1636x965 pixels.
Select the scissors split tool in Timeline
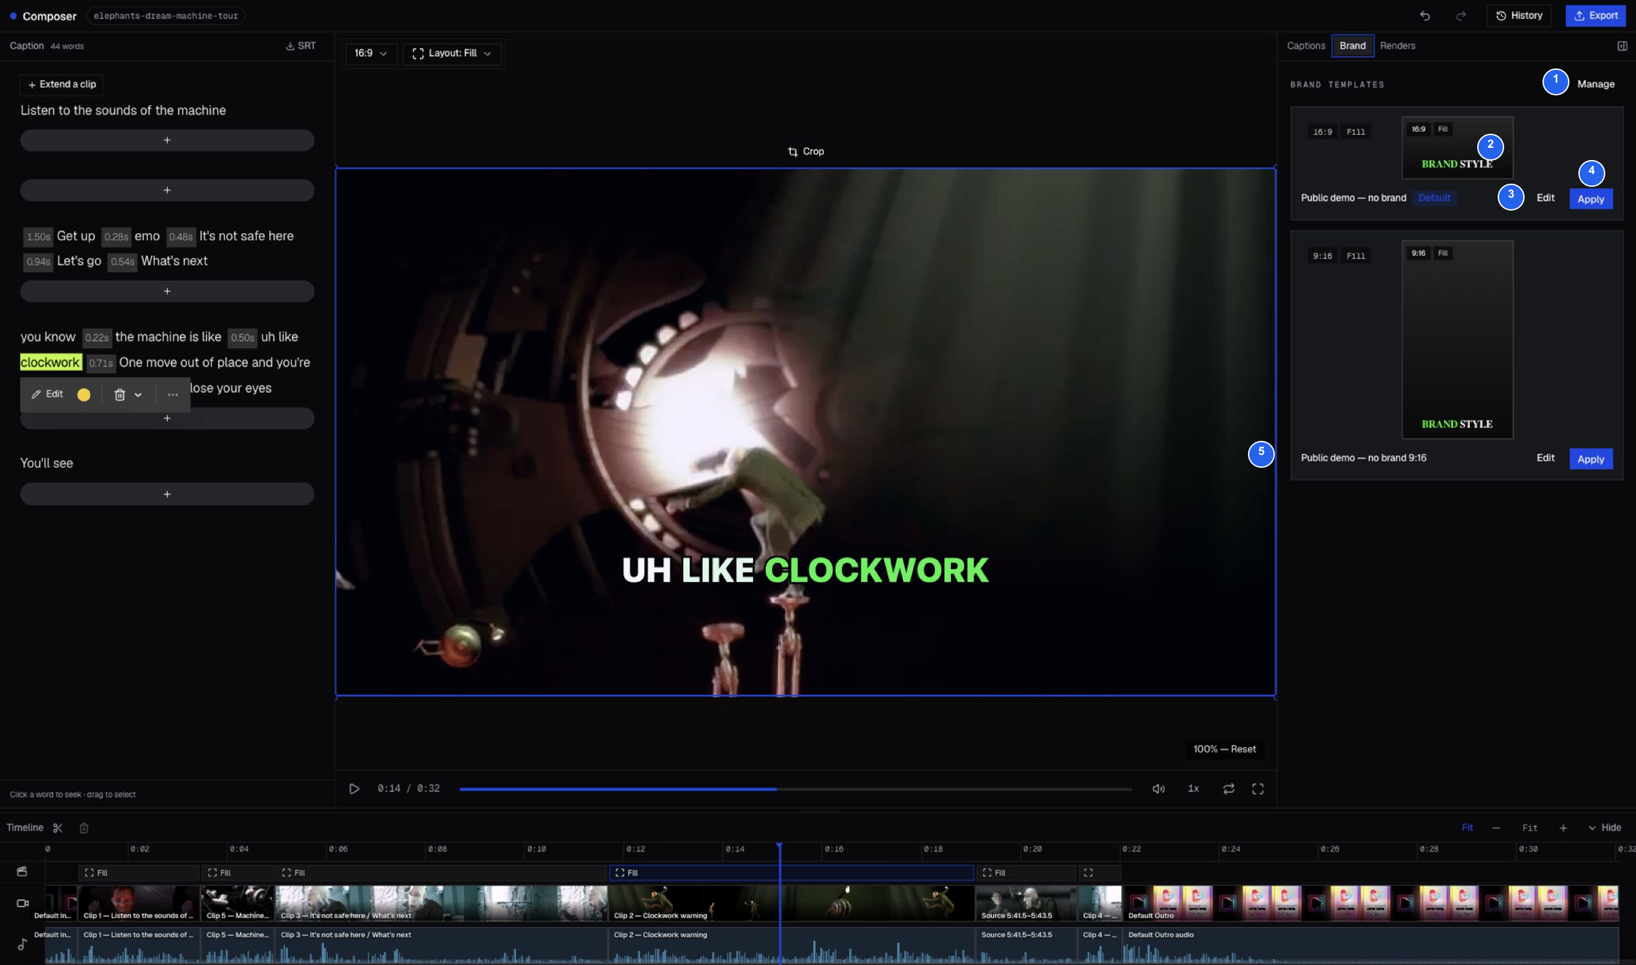pyautogui.click(x=58, y=828)
